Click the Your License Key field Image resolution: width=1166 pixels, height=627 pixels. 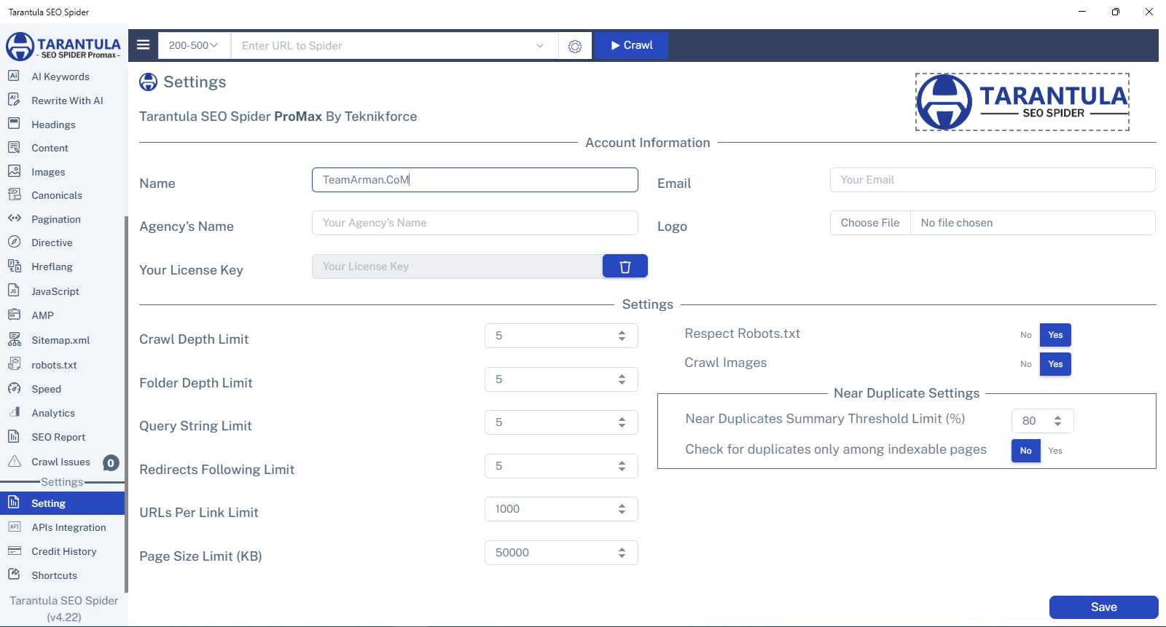(x=458, y=267)
